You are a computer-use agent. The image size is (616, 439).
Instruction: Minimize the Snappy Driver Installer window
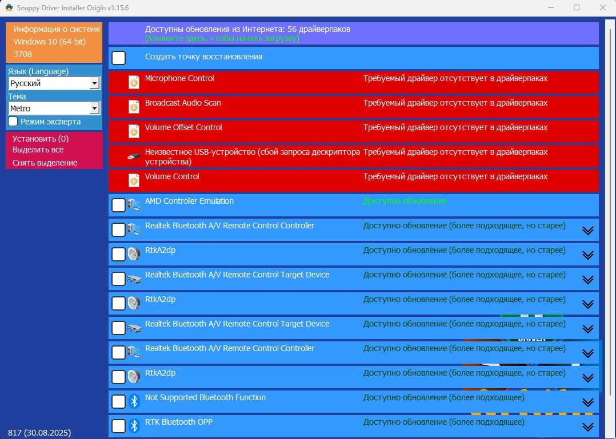coord(551,8)
